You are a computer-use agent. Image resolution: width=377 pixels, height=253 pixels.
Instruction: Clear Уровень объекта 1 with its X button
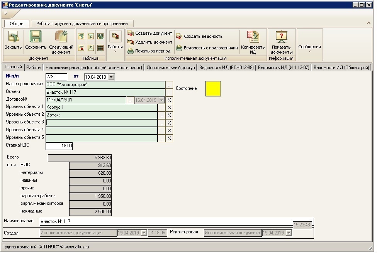click(169, 108)
